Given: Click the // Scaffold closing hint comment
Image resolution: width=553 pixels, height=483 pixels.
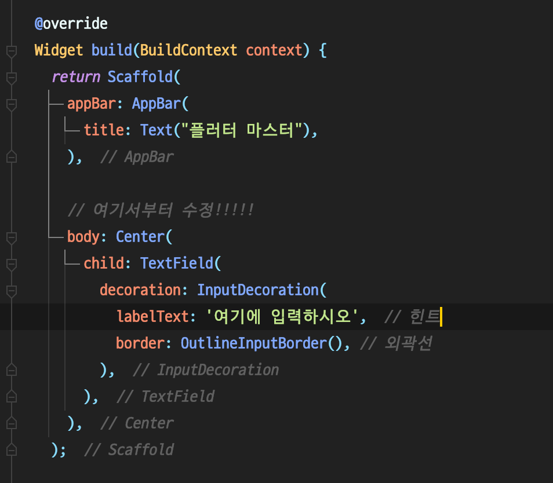Looking at the screenshot, I should coord(129,449).
